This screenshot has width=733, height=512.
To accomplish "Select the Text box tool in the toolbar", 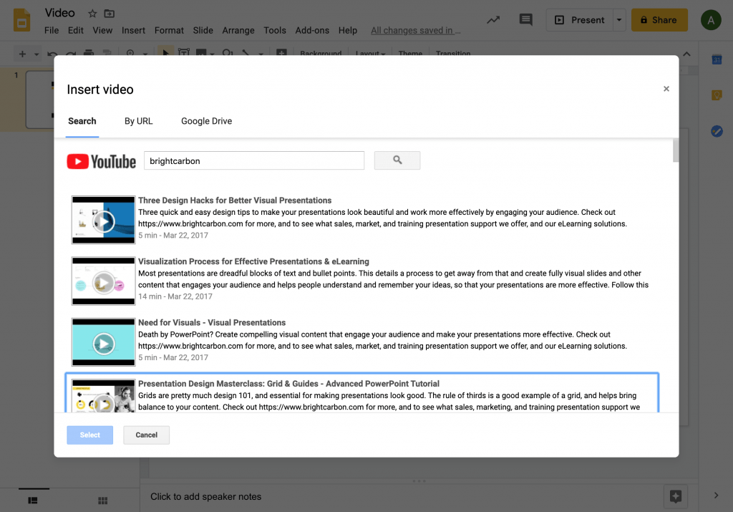I will (183, 54).
